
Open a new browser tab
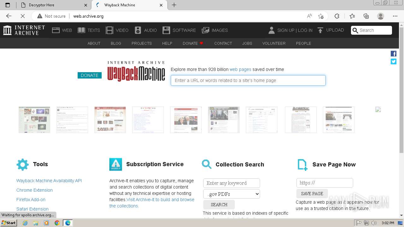click(x=174, y=5)
